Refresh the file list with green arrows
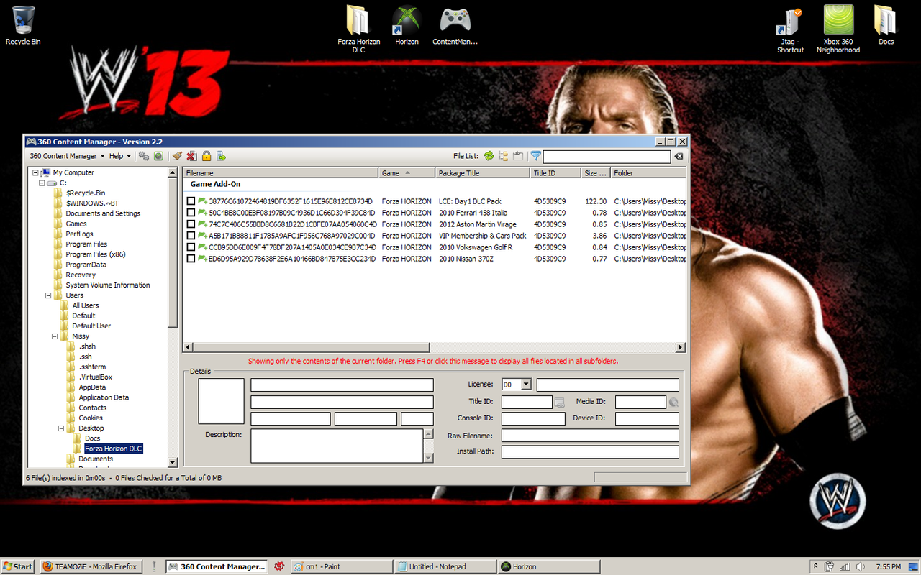The image size is (921, 575). 489,156
